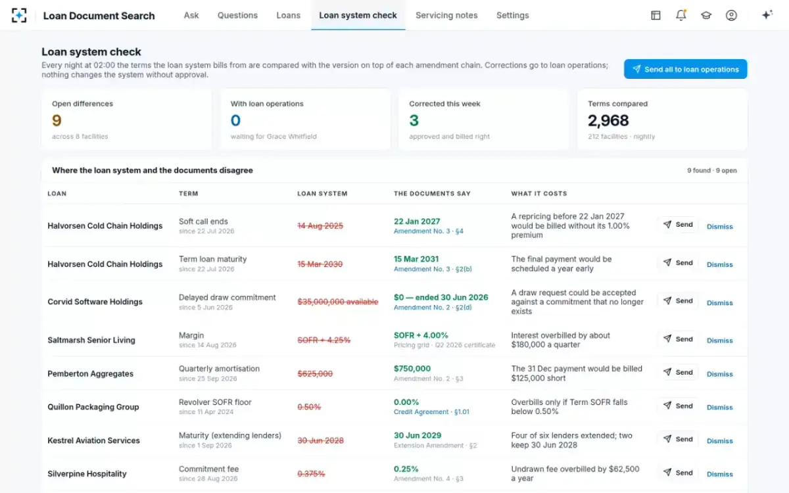Viewport: 789px width, 493px height.
Task: Open Credit Agreement · §1.01 reference
Action: pos(431,412)
